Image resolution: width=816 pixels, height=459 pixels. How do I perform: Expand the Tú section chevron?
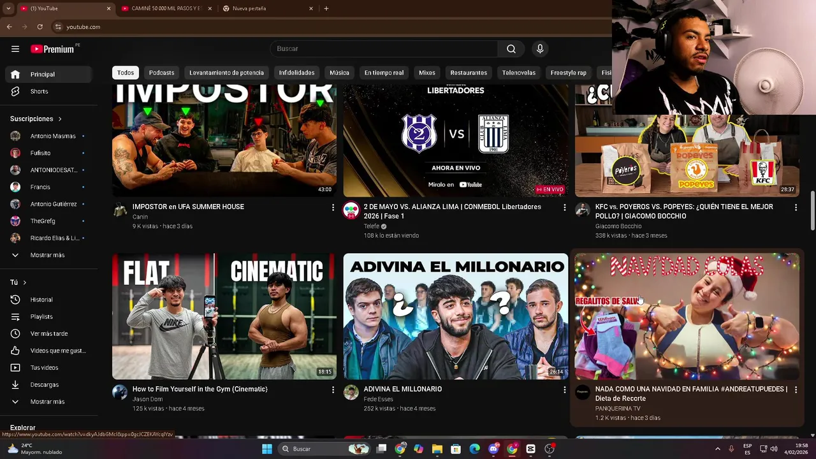[x=25, y=282]
